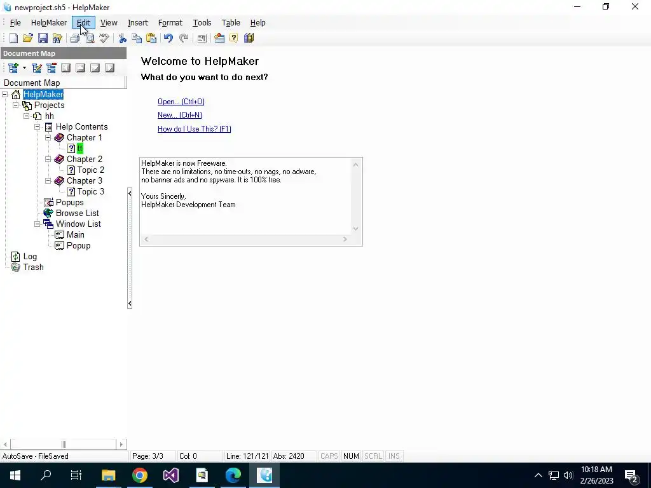Collapse Chapter 1 in the tree
This screenshot has width=651, height=488.
click(x=48, y=137)
